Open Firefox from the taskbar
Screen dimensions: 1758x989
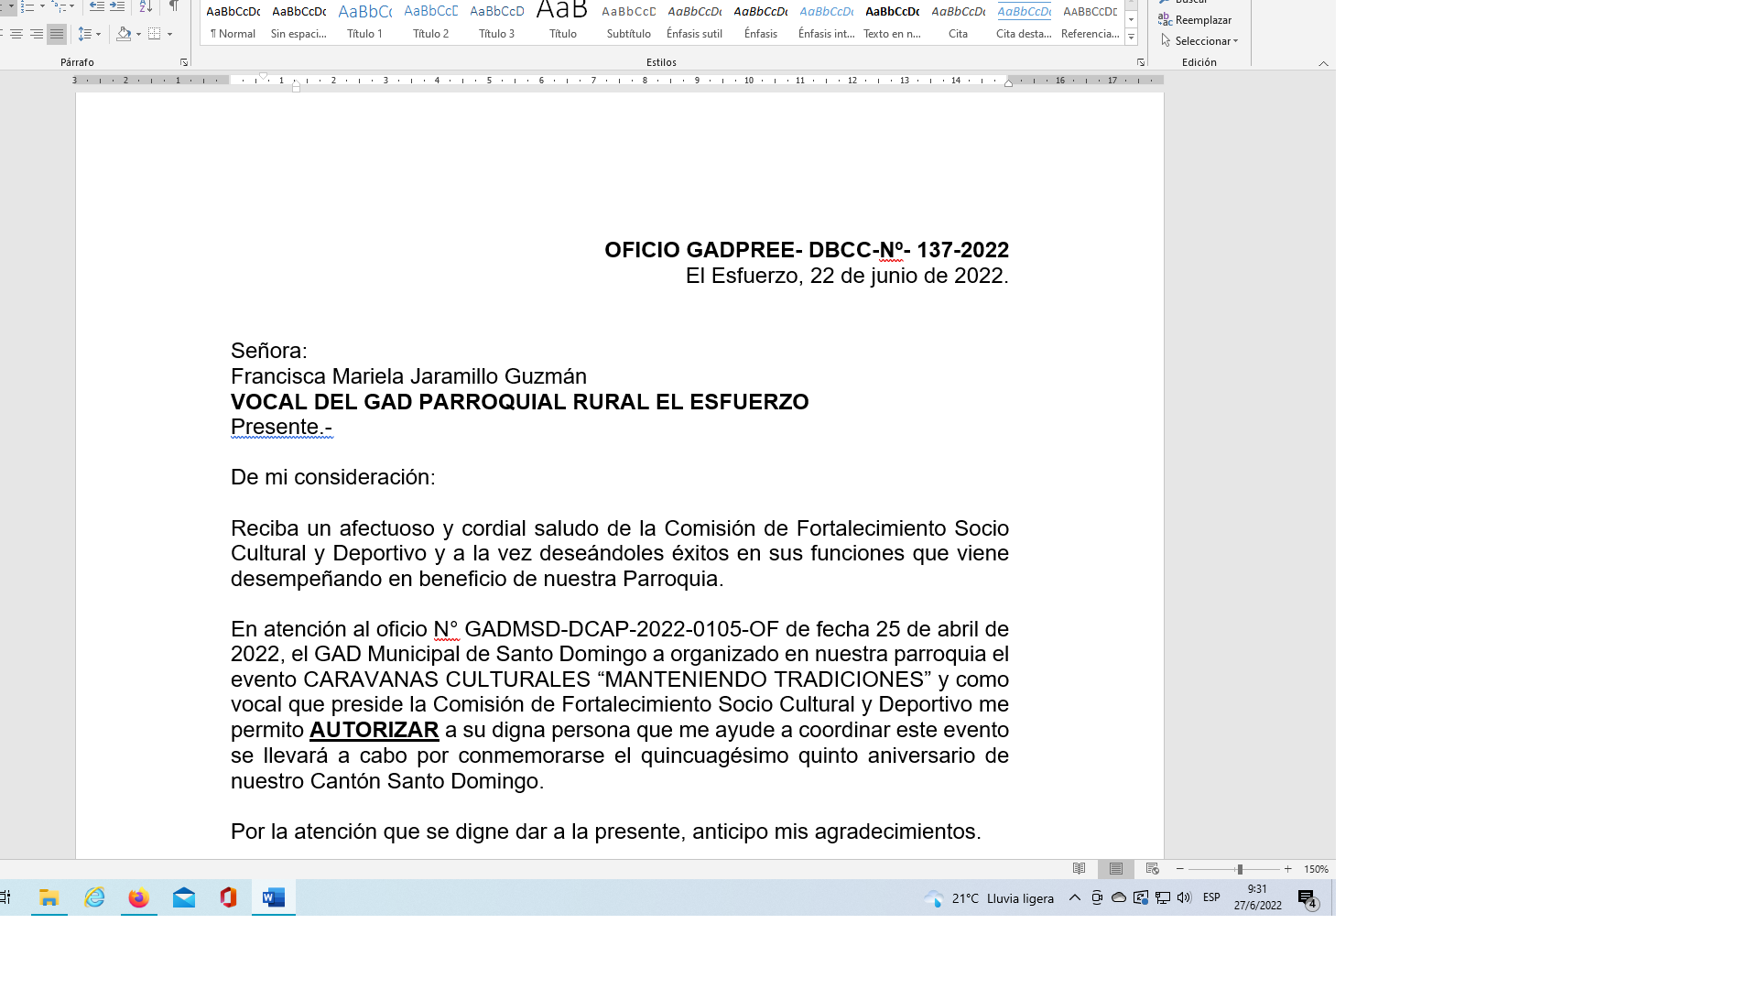pyautogui.click(x=138, y=898)
